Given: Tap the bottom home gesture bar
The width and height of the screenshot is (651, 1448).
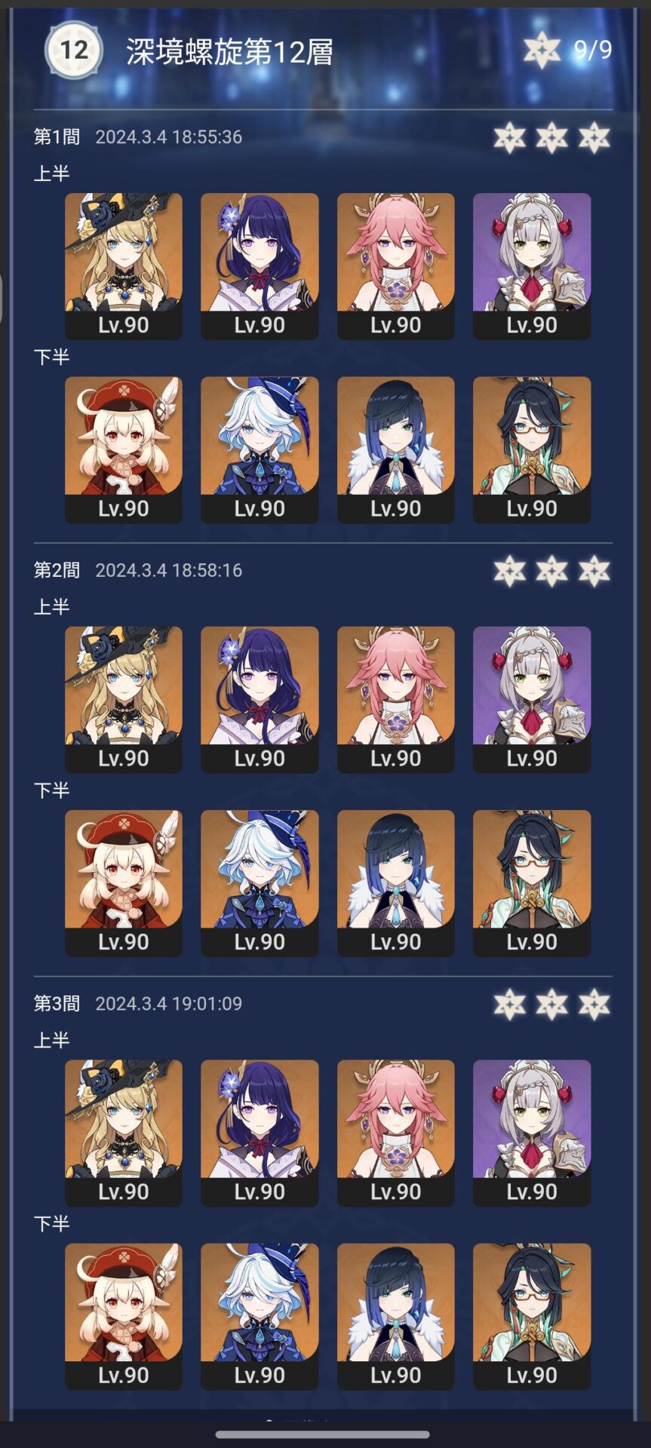Looking at the screenshot, I should (323, 1434).
